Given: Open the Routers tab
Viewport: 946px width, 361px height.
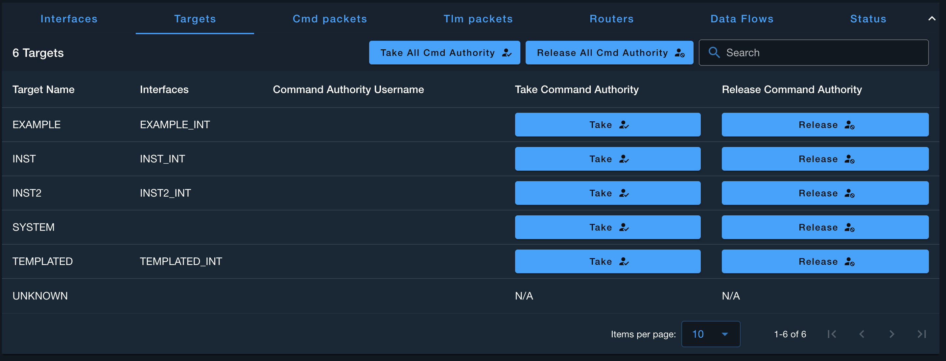Looking at the screenshot, I should pos(611,19).
